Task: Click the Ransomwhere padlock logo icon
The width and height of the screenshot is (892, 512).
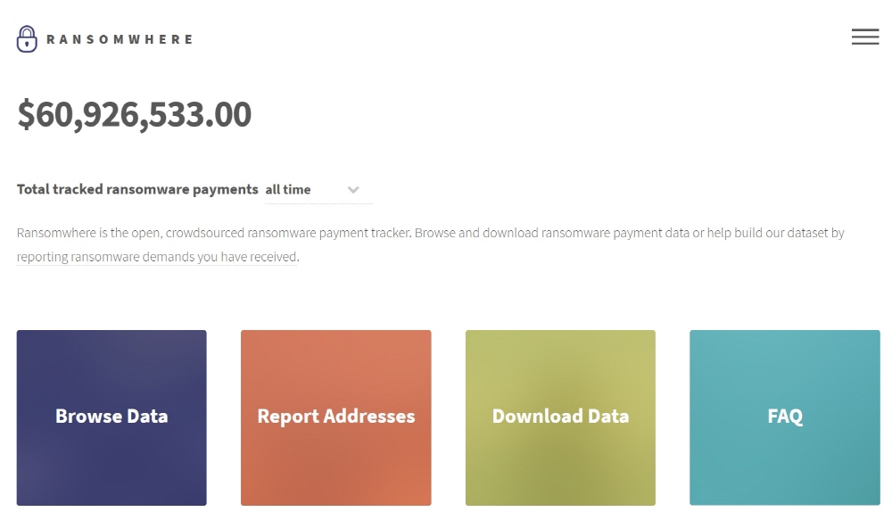Action: [x=27, y=39]
